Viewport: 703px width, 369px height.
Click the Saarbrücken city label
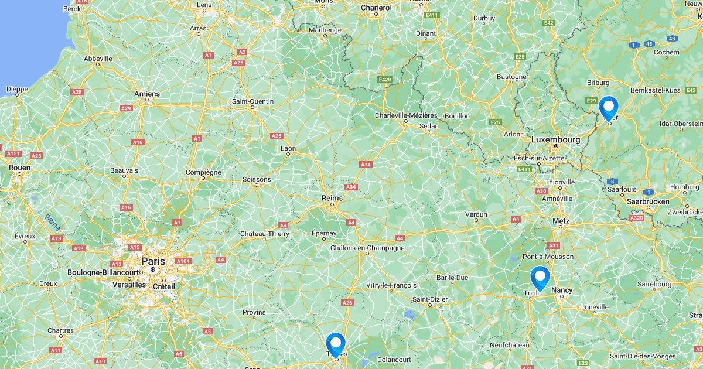[648, 201]
